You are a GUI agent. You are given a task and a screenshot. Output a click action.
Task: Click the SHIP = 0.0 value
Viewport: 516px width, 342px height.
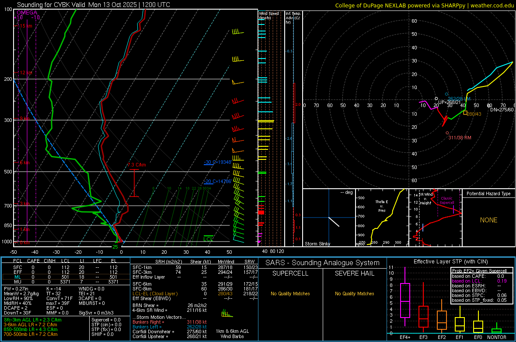[x=102, y=334]
